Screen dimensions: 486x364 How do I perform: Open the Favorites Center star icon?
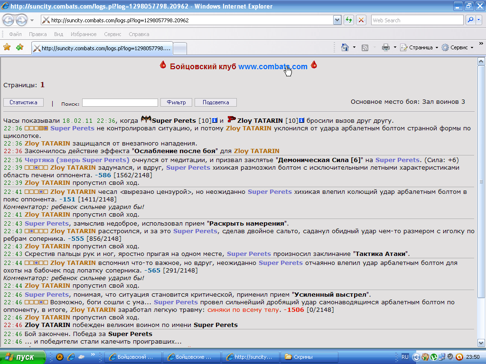tap(7, 47)
